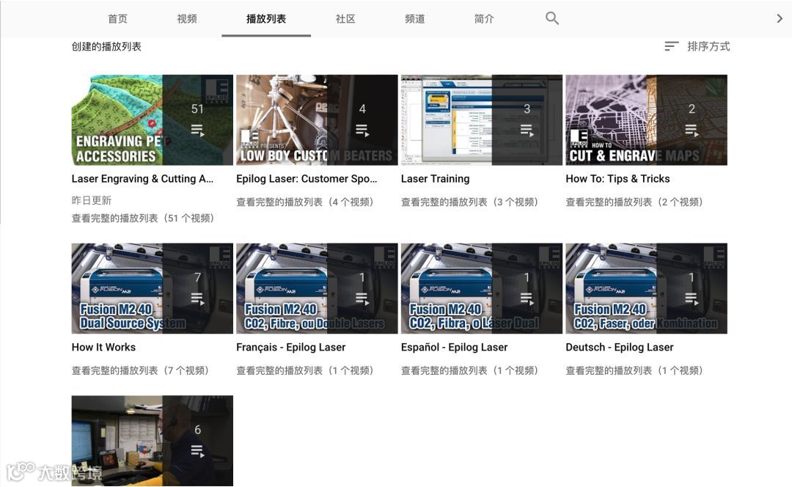792x487 pixels.
Task: View full playlist link under Deutsch
Action: tap(636, 370)
